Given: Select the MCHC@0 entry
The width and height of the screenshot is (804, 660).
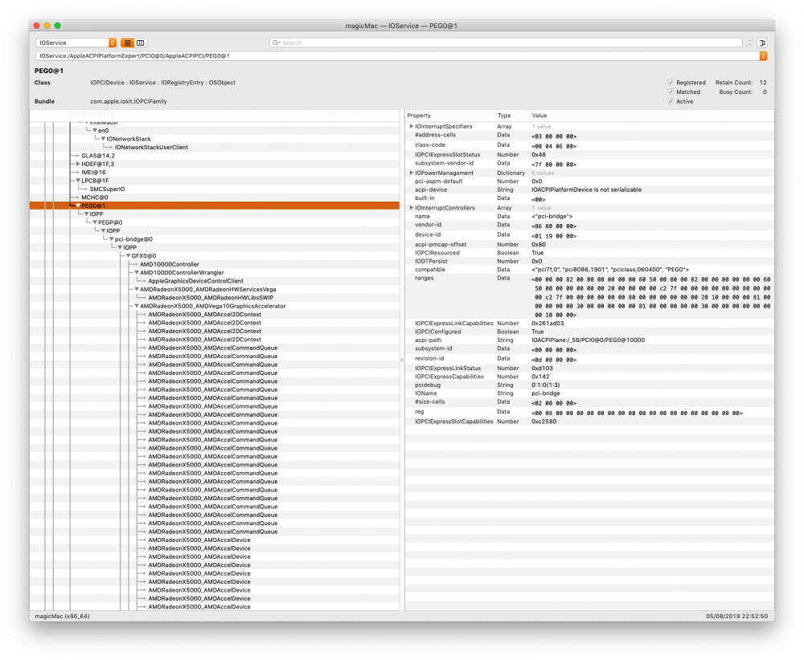Looking at the screenshot, I should 94,198.
